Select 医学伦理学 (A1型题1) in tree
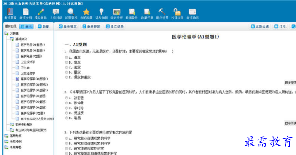Viewport: 296px width, 155px height. point(32,79)
